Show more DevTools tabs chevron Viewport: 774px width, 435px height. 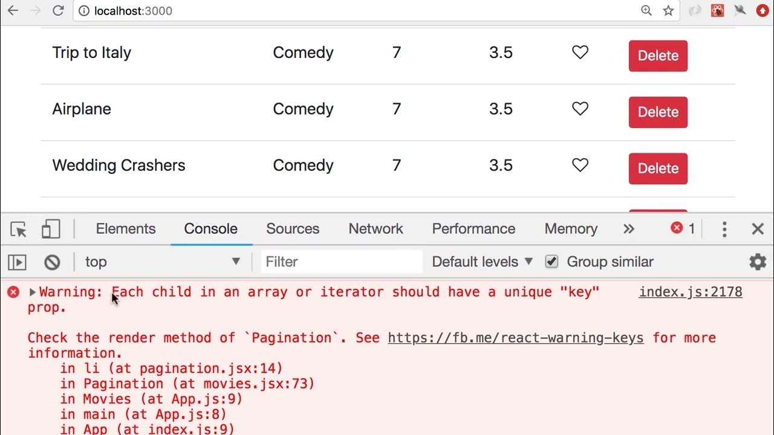click(629, 229)
